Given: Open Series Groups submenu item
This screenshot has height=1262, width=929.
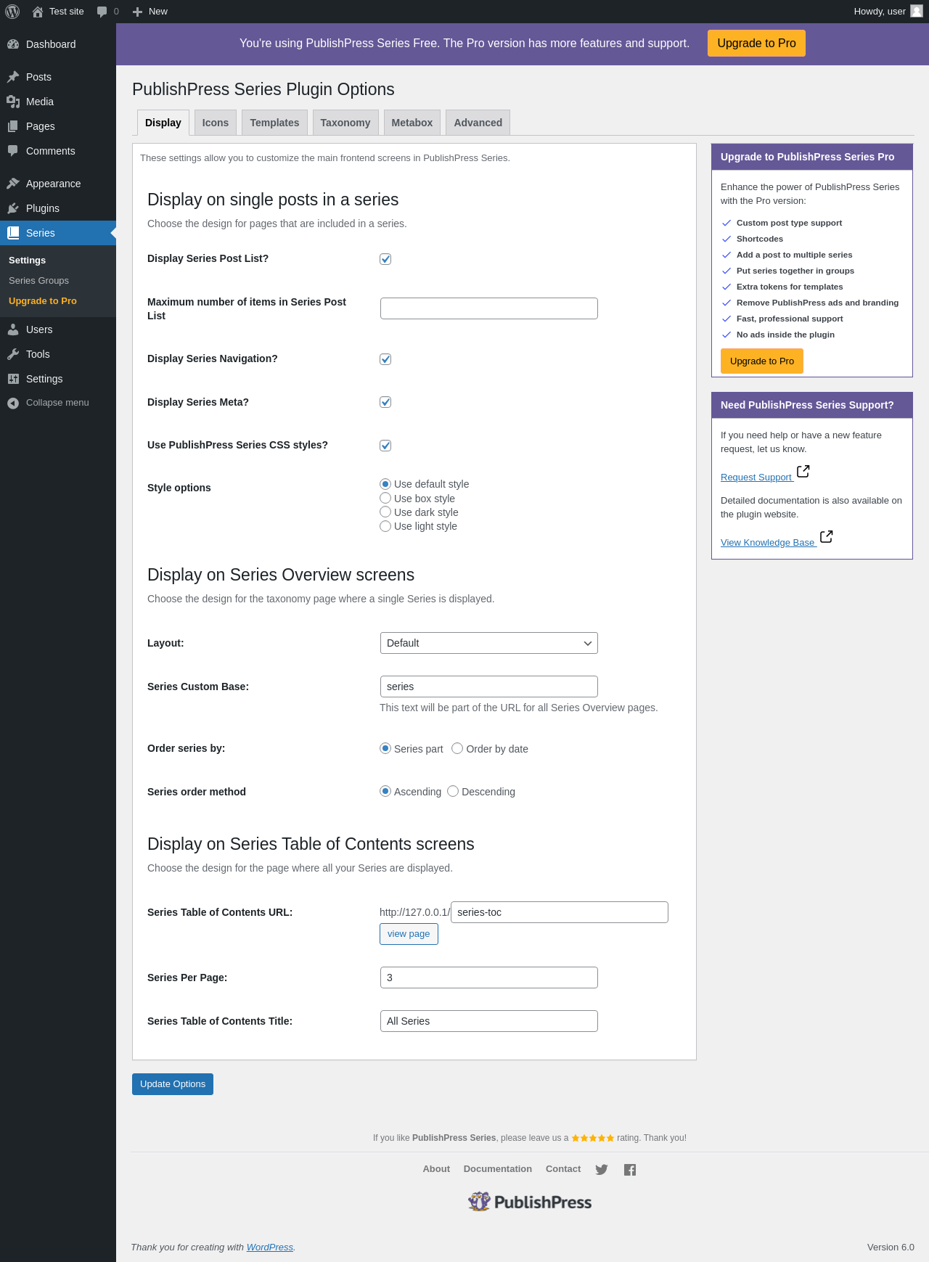Looking at the screenshot, I should point(39,281).
